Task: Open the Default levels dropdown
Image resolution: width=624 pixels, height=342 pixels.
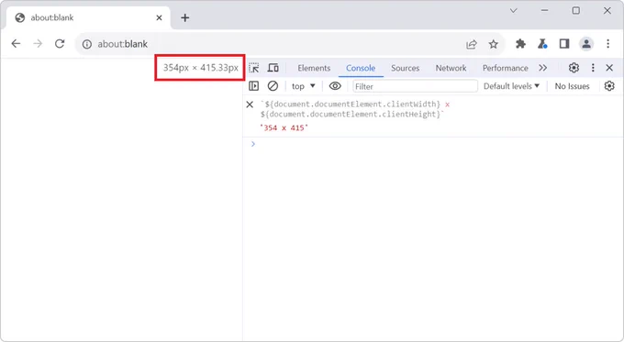Action: (x=512, y=86)
